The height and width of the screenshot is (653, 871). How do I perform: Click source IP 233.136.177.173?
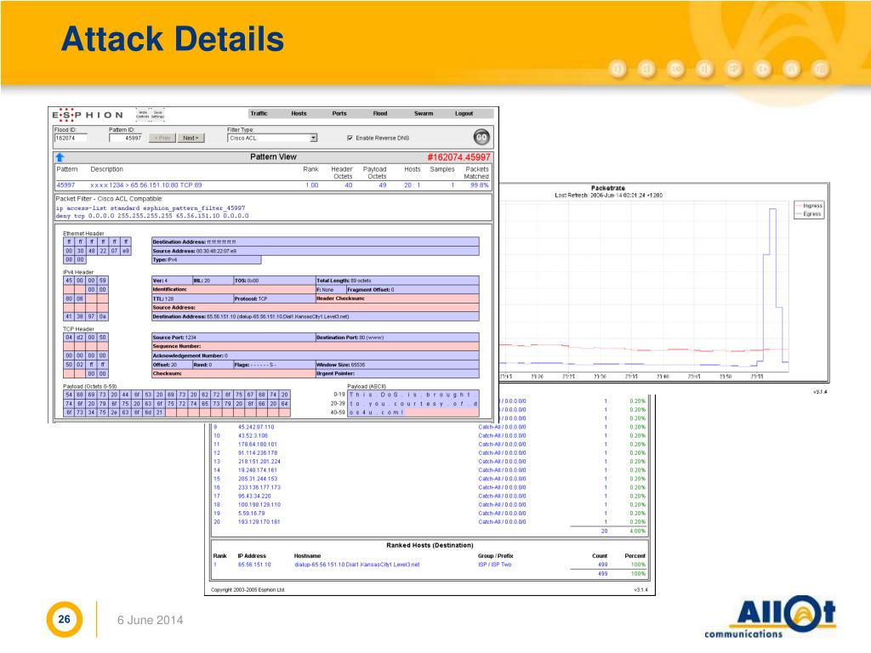259,487
